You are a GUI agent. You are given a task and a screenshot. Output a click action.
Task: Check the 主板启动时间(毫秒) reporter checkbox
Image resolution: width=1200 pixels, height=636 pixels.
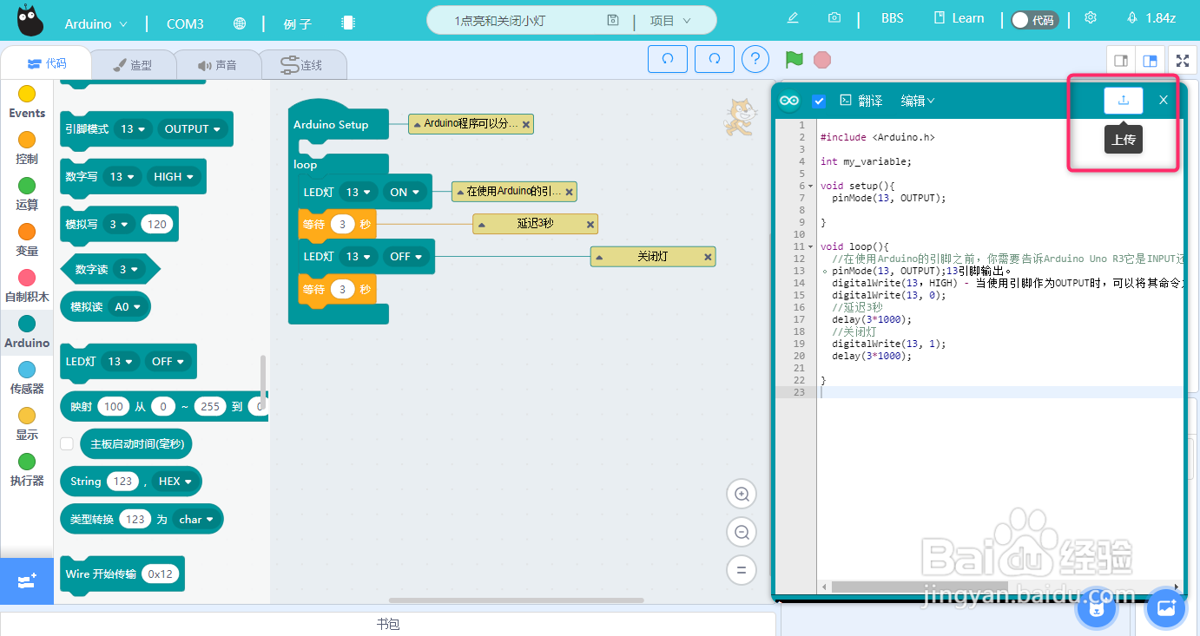pyautogui.click(x=66, y=443)
